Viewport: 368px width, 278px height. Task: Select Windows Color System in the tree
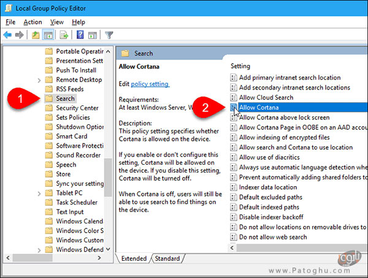point(80,231)
